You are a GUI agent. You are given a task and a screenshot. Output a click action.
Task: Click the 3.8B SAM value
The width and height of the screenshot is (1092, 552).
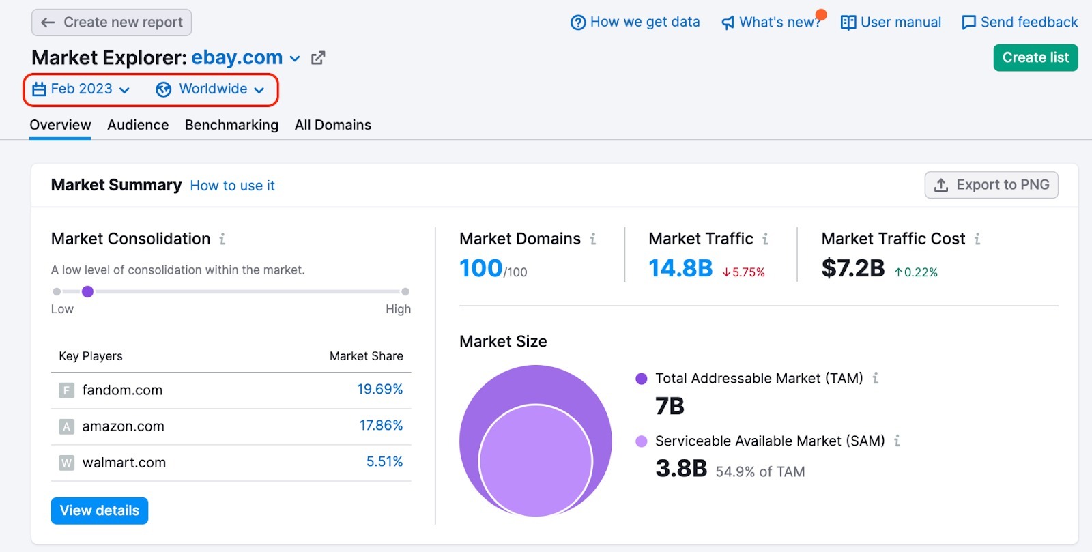[x=681, y=469]
